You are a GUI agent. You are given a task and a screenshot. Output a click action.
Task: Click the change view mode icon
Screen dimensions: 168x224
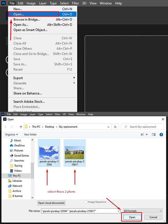coord(142,135)
